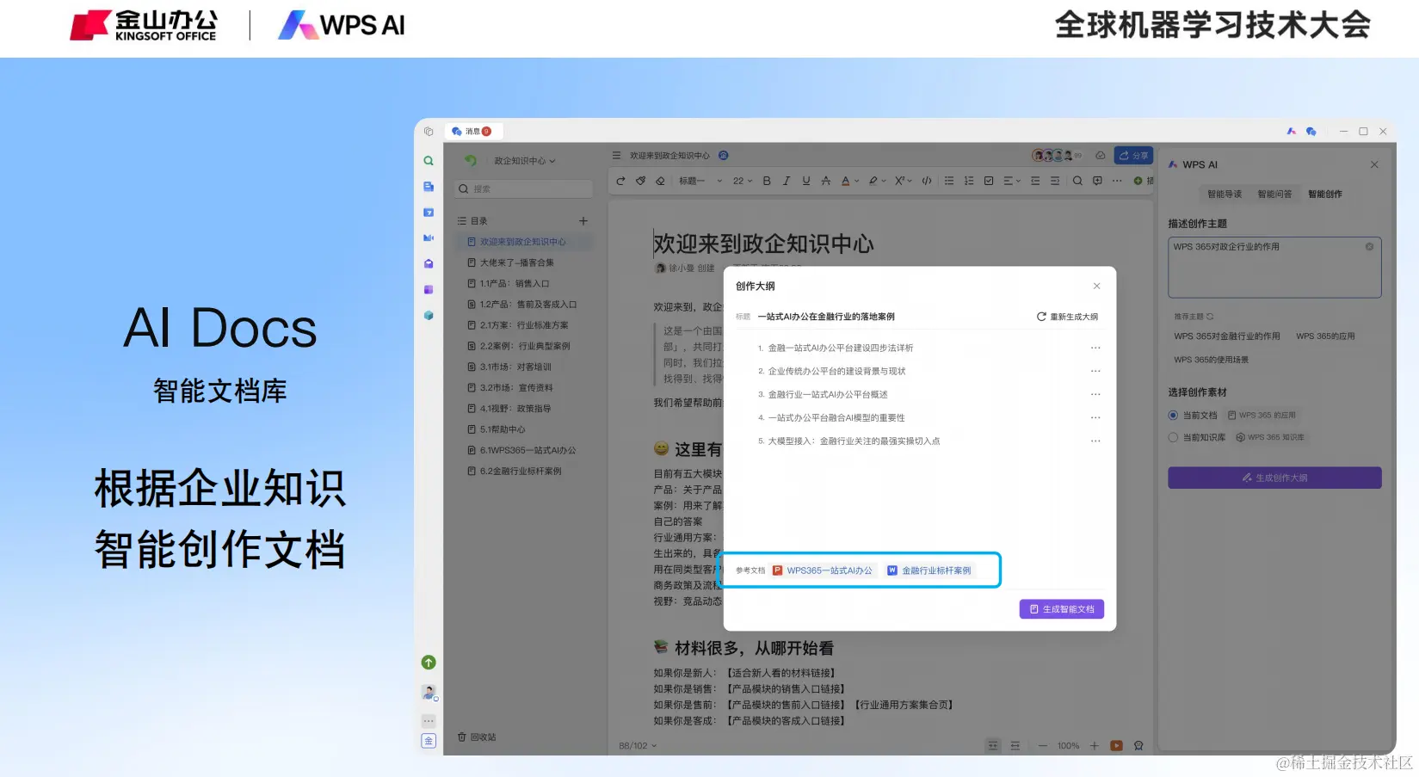
Task: Decrease indent in toolbar
Action: click(x=1035, y=181)
